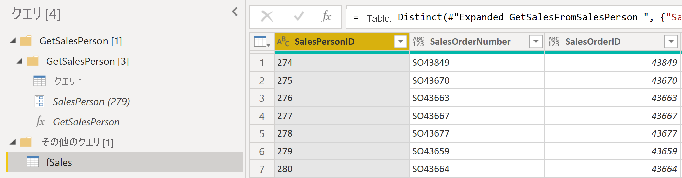Collapse the GetSalesPerson [3] subfolder
The width and height of the screenshot is (682, 178).
(x=20, y=61)
